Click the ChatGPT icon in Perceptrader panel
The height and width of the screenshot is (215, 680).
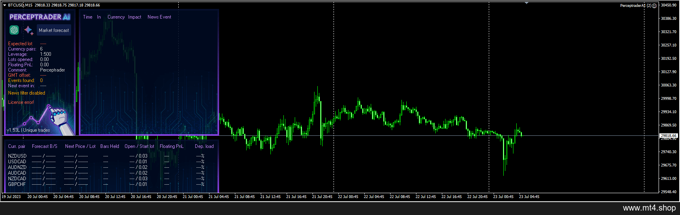point(14,30)
